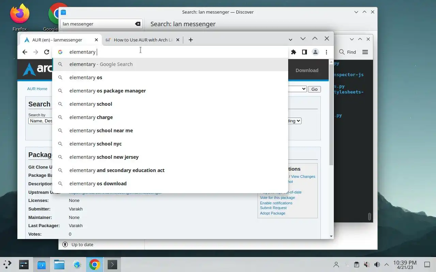436x272 pixels.
Task: Pick the 'elementary school' suggestion
Action: tap(170, 104)
